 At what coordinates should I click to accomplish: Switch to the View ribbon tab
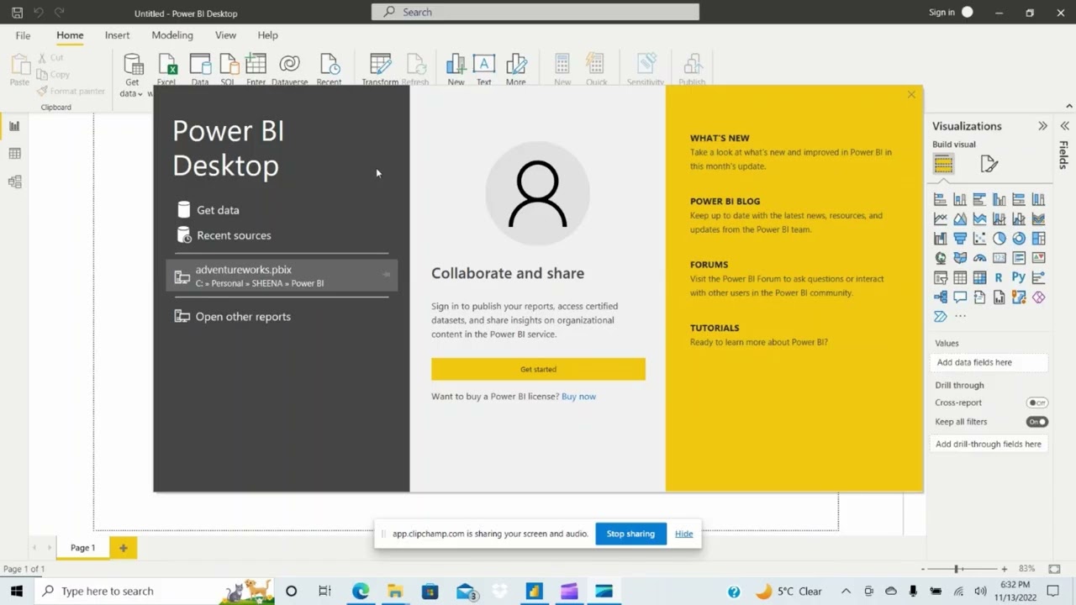coord(225,35)
